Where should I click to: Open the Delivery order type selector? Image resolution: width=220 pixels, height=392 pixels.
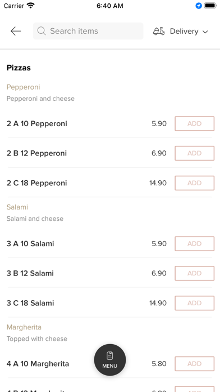pos(181,31)
